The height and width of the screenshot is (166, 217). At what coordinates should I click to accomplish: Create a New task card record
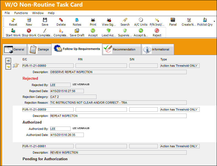tap(29, 20)
